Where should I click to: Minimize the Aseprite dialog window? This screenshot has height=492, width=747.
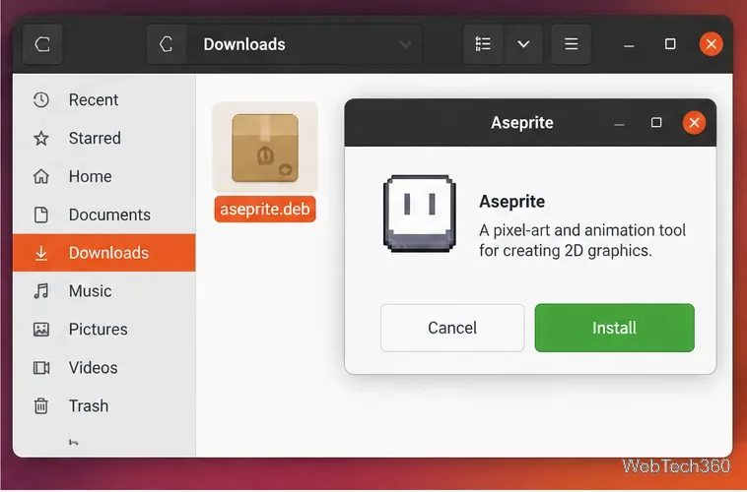[x=619, y=124]
